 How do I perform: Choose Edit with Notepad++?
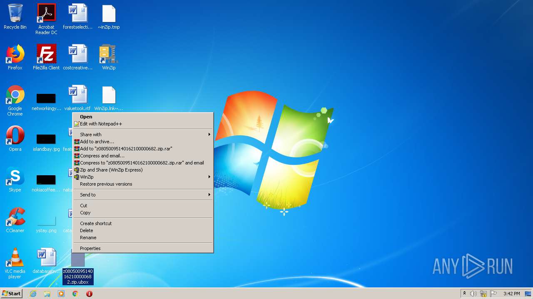(143, 124)
